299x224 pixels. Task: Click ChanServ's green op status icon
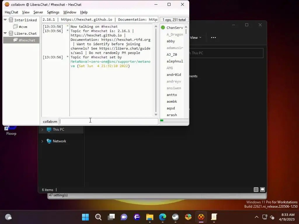(x=163, y=27)
